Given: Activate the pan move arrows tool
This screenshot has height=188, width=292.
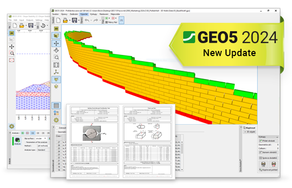Looking at the screenshot, I should coord(56,43).
